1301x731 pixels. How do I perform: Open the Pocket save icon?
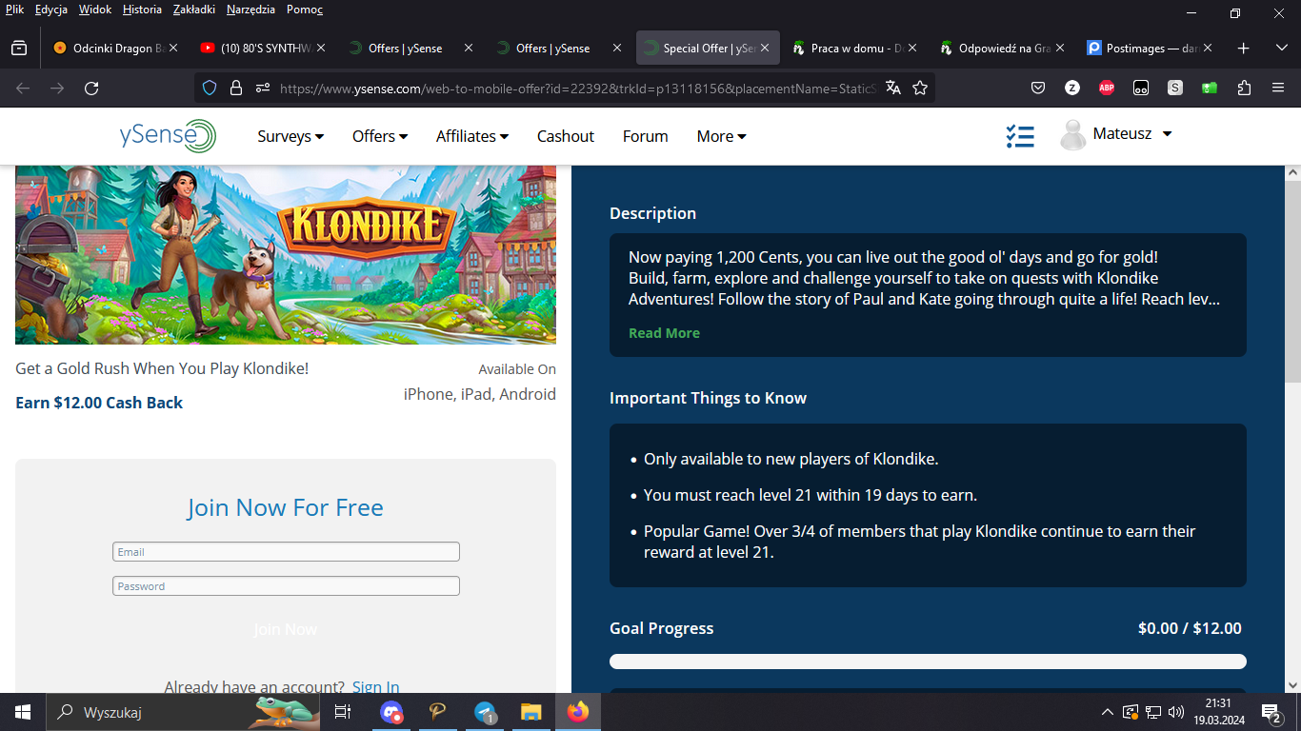click(x=1038, y=89)
